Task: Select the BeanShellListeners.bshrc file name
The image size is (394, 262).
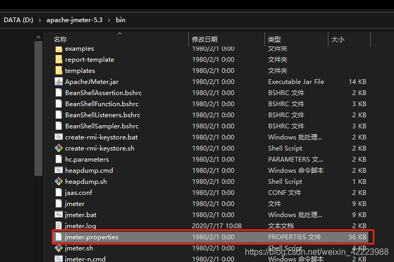Action: (x=103, y=115)
